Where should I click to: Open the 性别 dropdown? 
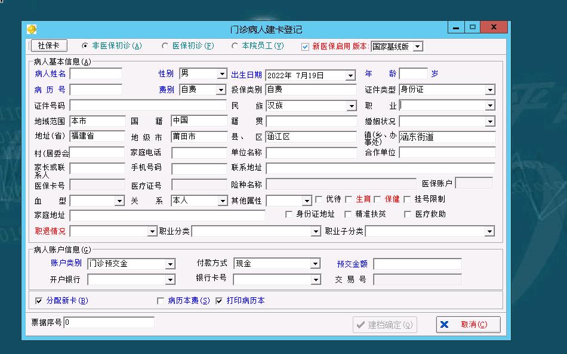222,74
